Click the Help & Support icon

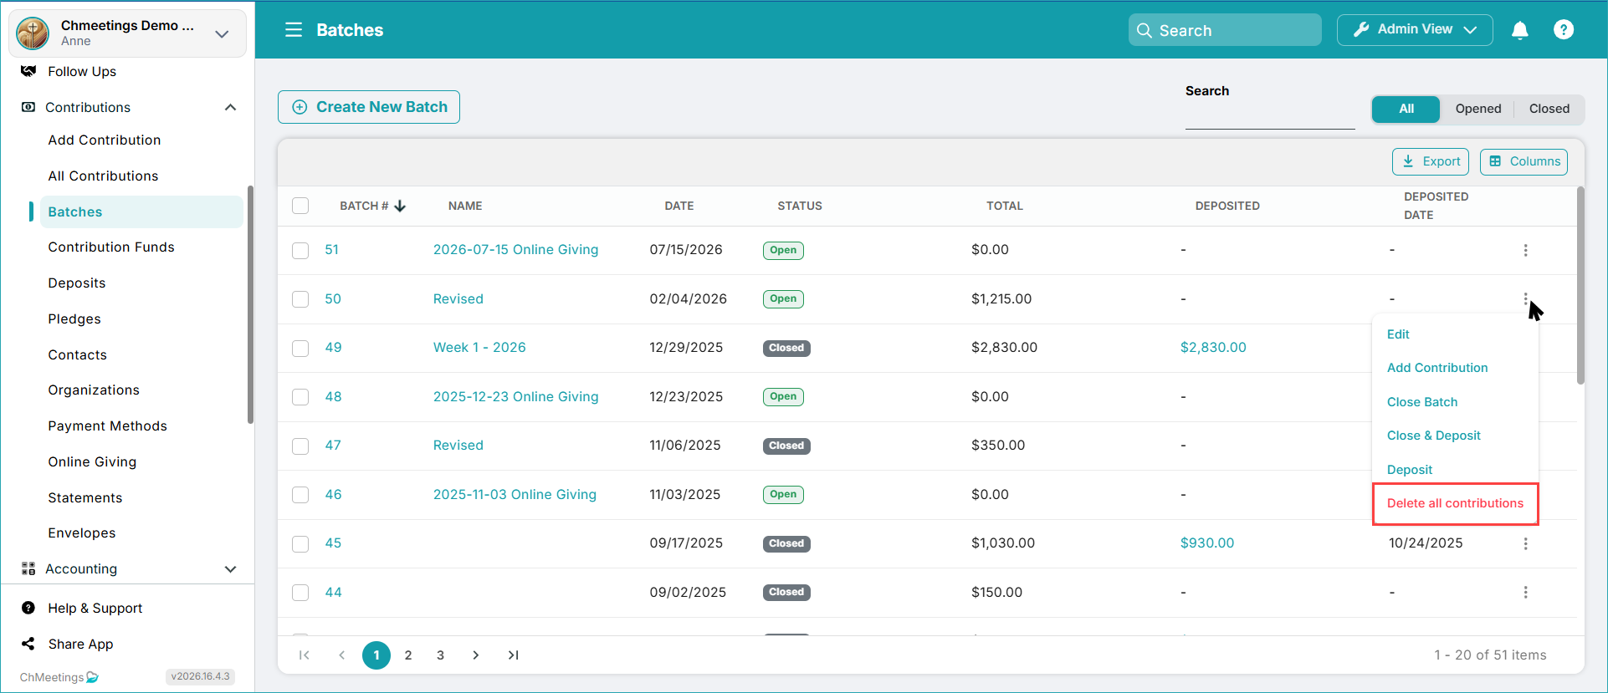pos(28,608)
